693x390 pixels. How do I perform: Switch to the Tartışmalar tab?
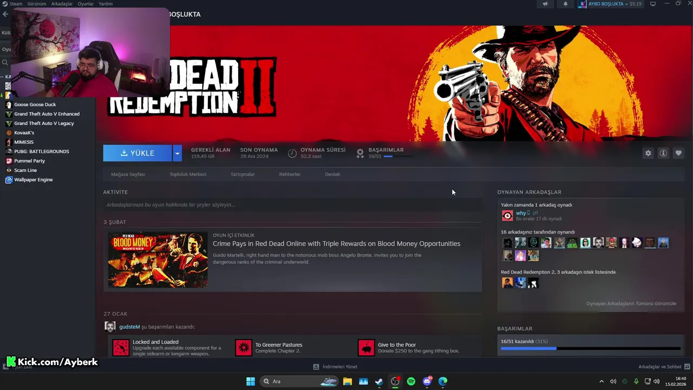pos(243,174)
